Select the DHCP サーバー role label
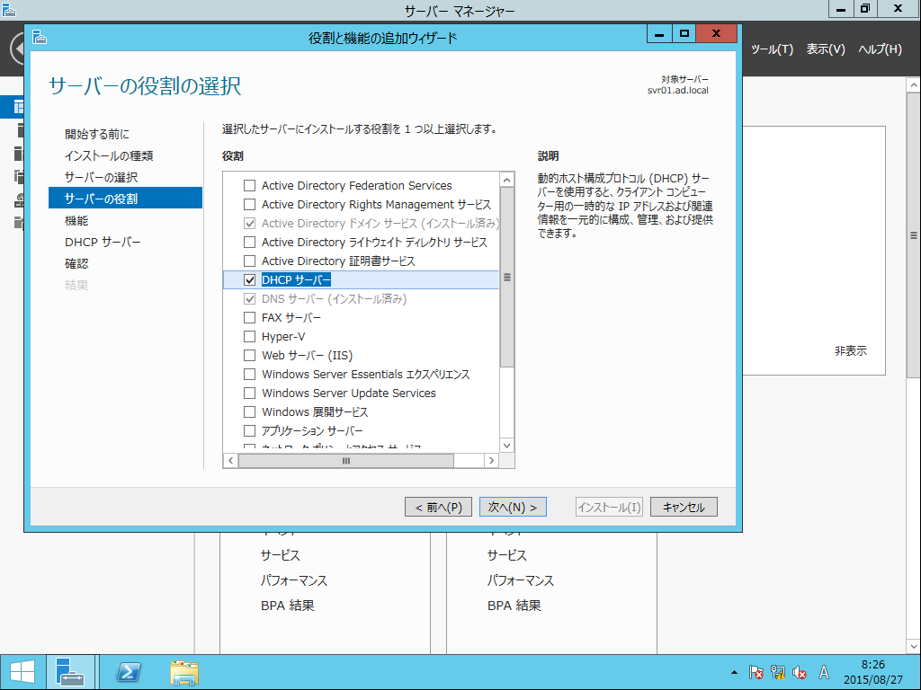Screen dimensions: 921x690 tap(296, 280)
